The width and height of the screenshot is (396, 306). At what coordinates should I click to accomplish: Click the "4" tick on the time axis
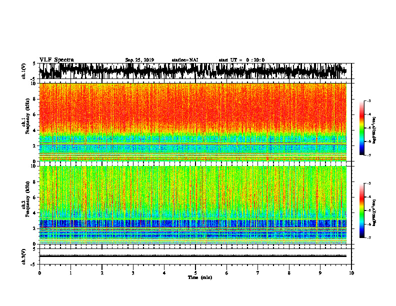pyautogui.click(x=164, y=273)
